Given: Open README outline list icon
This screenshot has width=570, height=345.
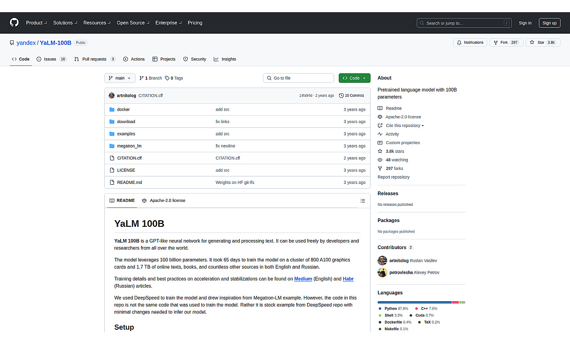Looking at the screenshot, I should 363,201.
